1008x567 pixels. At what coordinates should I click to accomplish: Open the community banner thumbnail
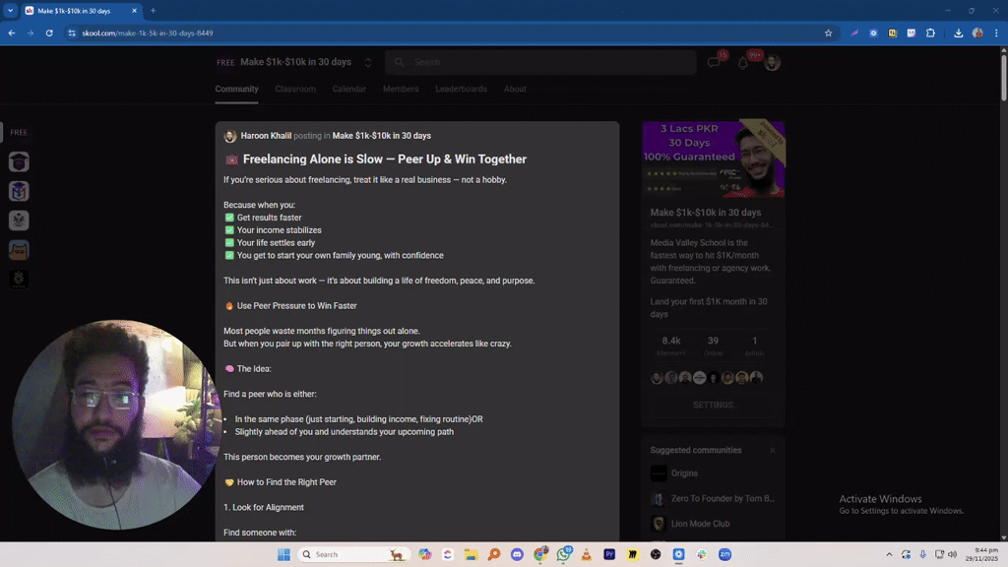(713, 158)
